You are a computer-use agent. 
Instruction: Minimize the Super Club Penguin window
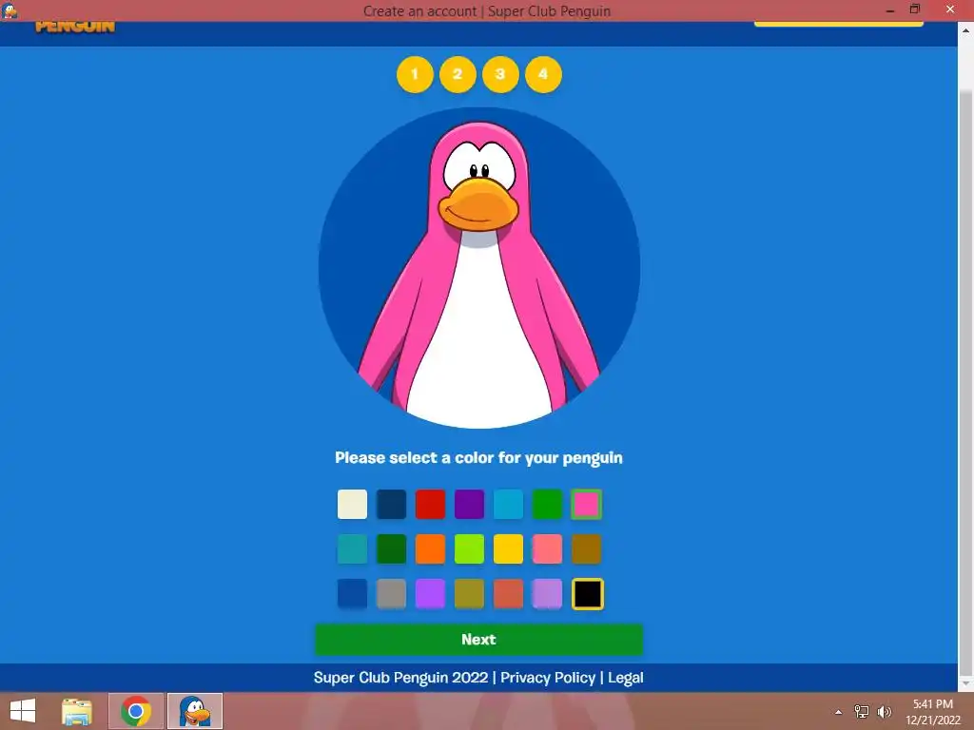(890, 10)
